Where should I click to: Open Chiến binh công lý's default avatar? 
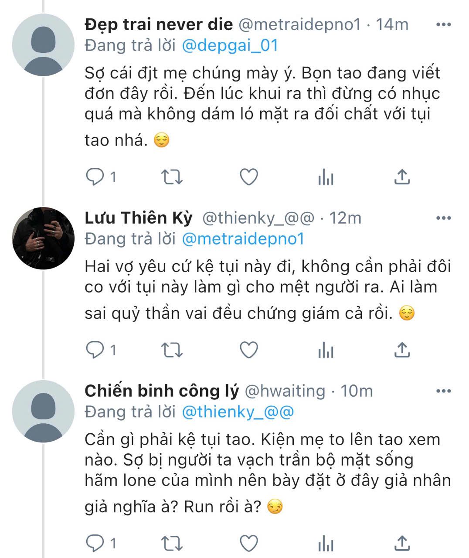coord(43,411)
